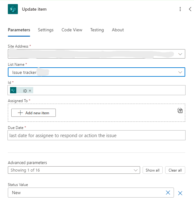Click the Status Value label

click(18, 185)
